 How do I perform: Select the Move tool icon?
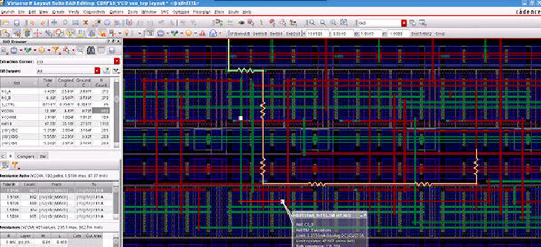click(x=54, y=23)
